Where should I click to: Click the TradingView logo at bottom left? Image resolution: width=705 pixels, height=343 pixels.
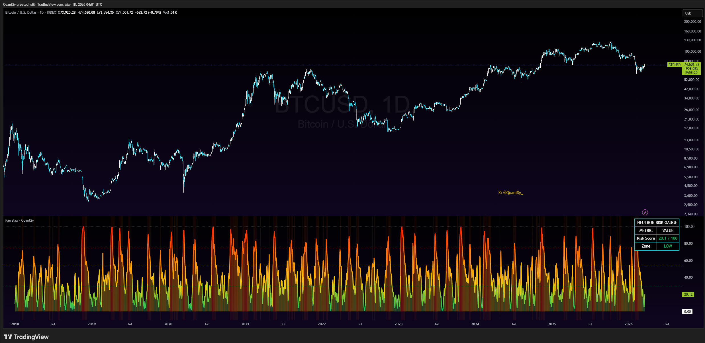pos(26,337)
